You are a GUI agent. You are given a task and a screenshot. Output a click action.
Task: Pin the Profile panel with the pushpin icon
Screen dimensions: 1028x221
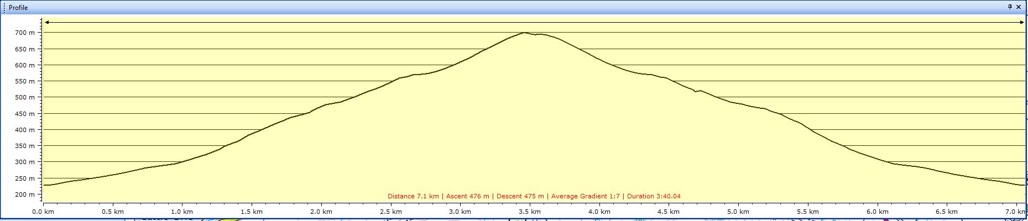1010,7
